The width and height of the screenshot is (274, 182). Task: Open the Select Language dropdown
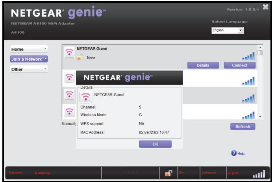coord(227,30)
